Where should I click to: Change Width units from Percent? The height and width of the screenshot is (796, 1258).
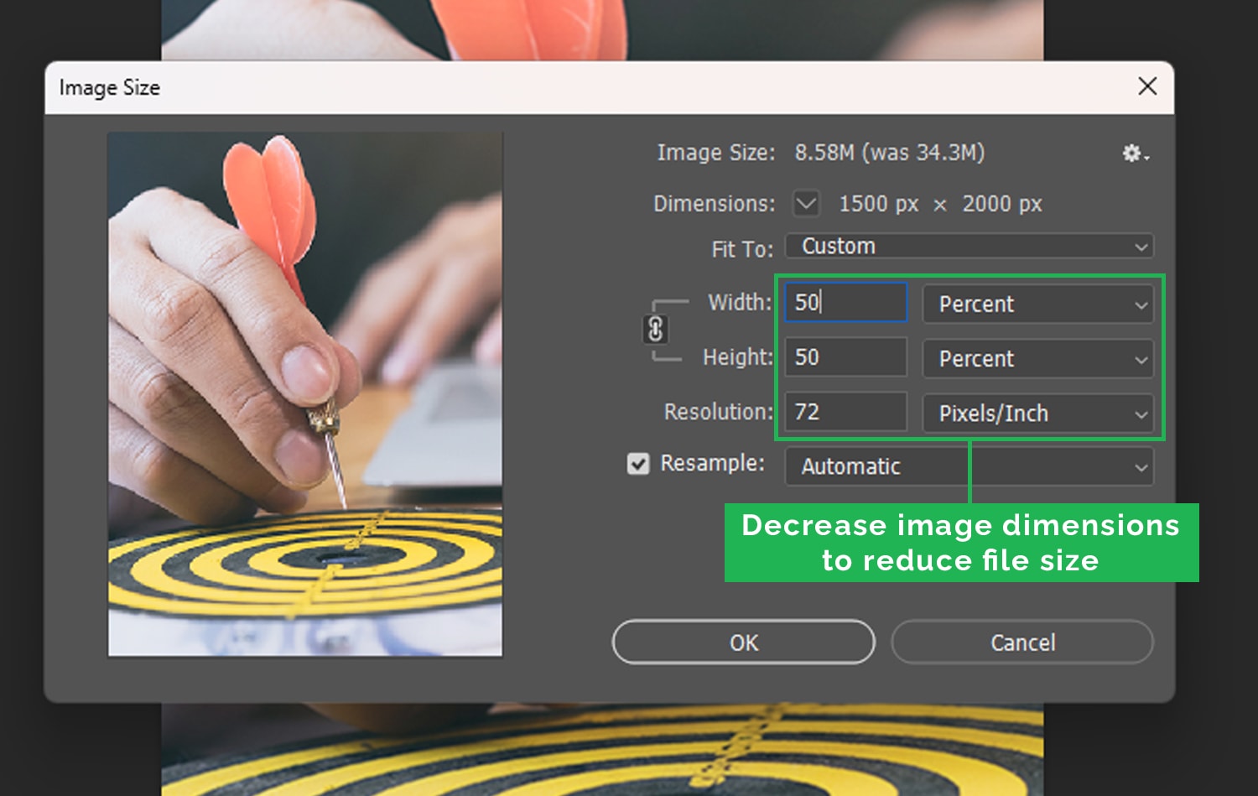click(x=1037, y=304)
